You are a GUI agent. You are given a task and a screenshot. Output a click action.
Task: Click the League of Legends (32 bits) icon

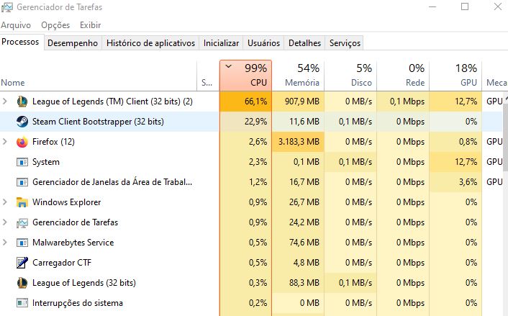pyautogui.click(x=22, y=283)
